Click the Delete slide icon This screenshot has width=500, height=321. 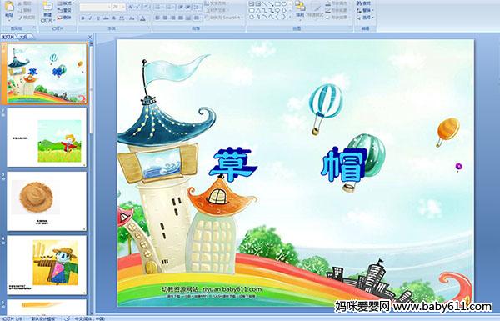[64, 18]
